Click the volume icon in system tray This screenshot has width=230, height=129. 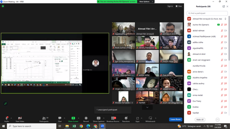tap(211, 126)
